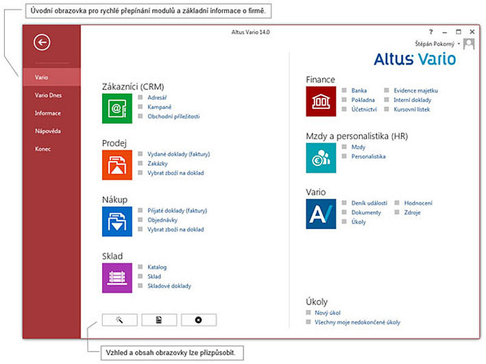Open Všechny moje nedokončené úkoly link
Image resolution: width=486 pixels, height=364 pixels.
point(357,322)
